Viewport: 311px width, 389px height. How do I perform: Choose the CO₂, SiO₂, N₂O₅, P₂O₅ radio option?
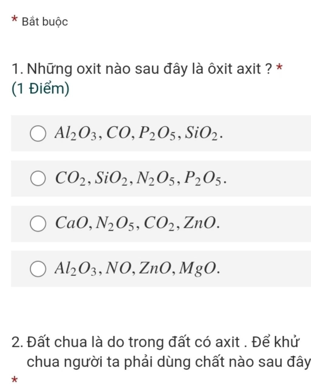[x=38, y=179]
